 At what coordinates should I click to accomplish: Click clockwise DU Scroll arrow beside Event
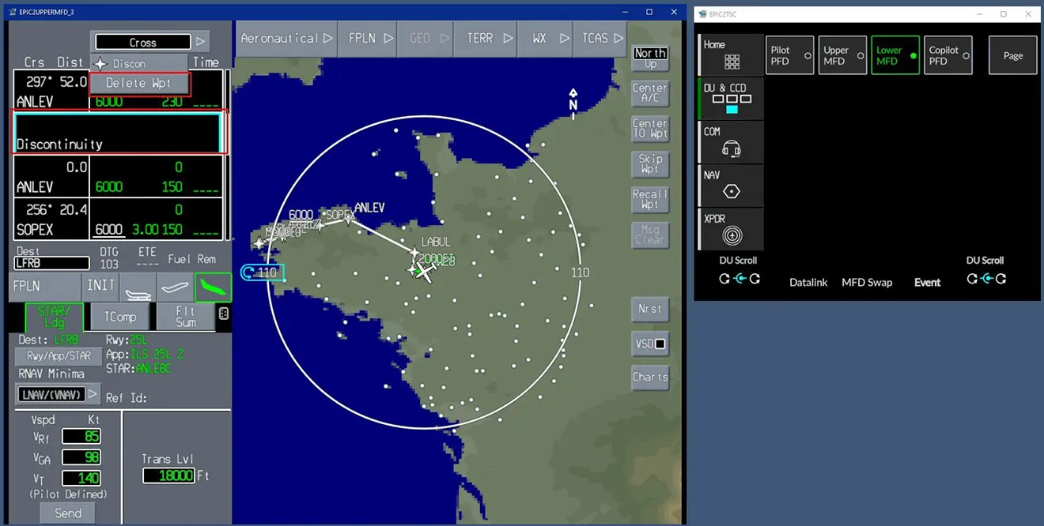pyautogui.click(x=1001, y=279)
